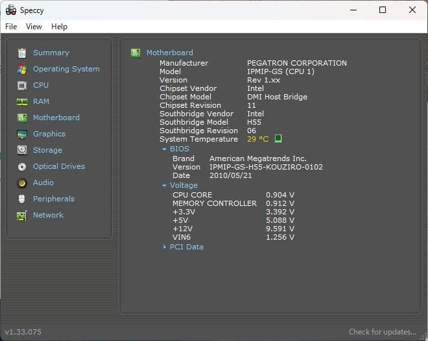Show the RAM section

(x=42, y=101)
